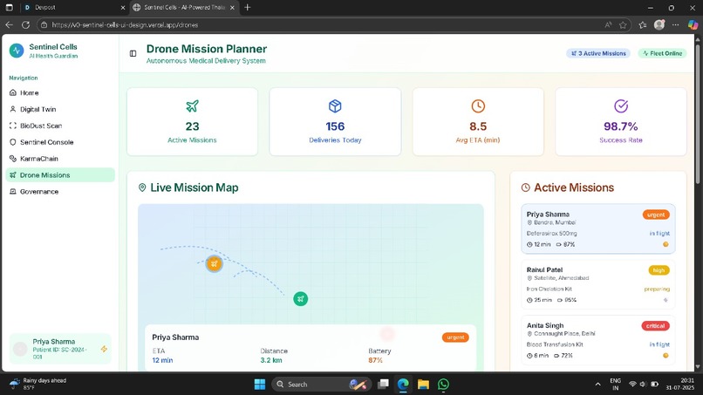Click the page vertical scrollbar
The width and height of the screenshot is (703, 395).
point(697,112)
